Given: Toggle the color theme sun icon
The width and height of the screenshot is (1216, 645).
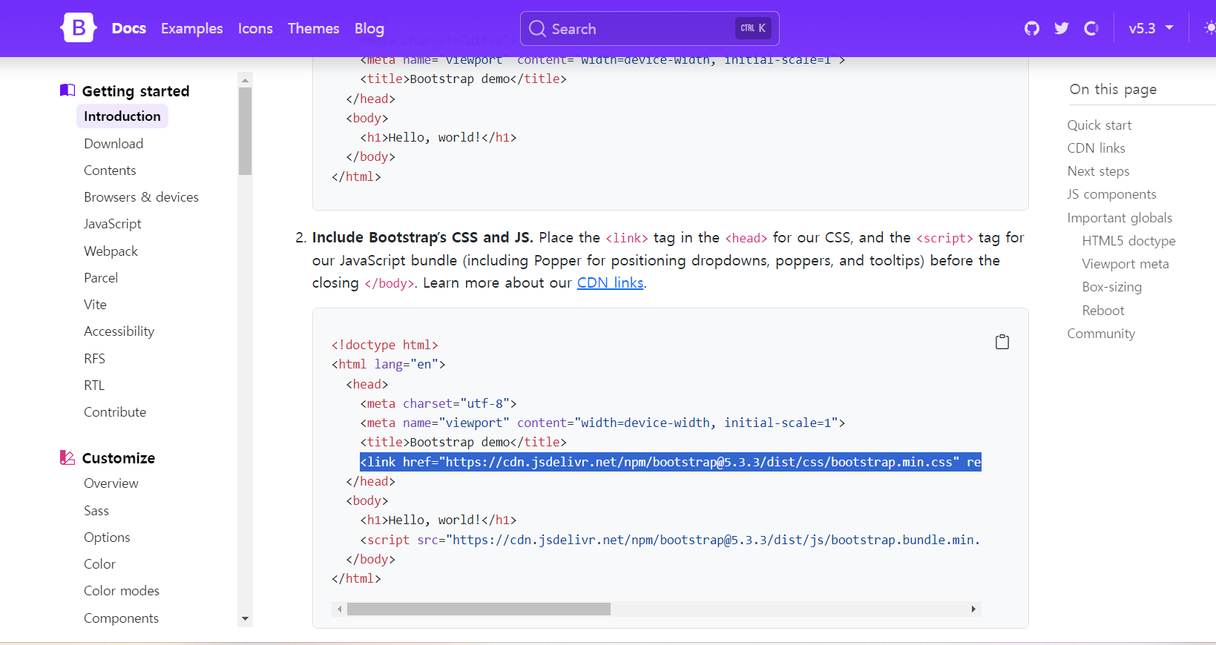Looking at the screenshot, I should click(1210, 28).
